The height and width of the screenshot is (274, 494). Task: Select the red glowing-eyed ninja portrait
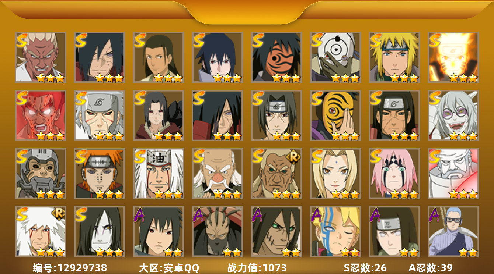(x=40, y=115)
